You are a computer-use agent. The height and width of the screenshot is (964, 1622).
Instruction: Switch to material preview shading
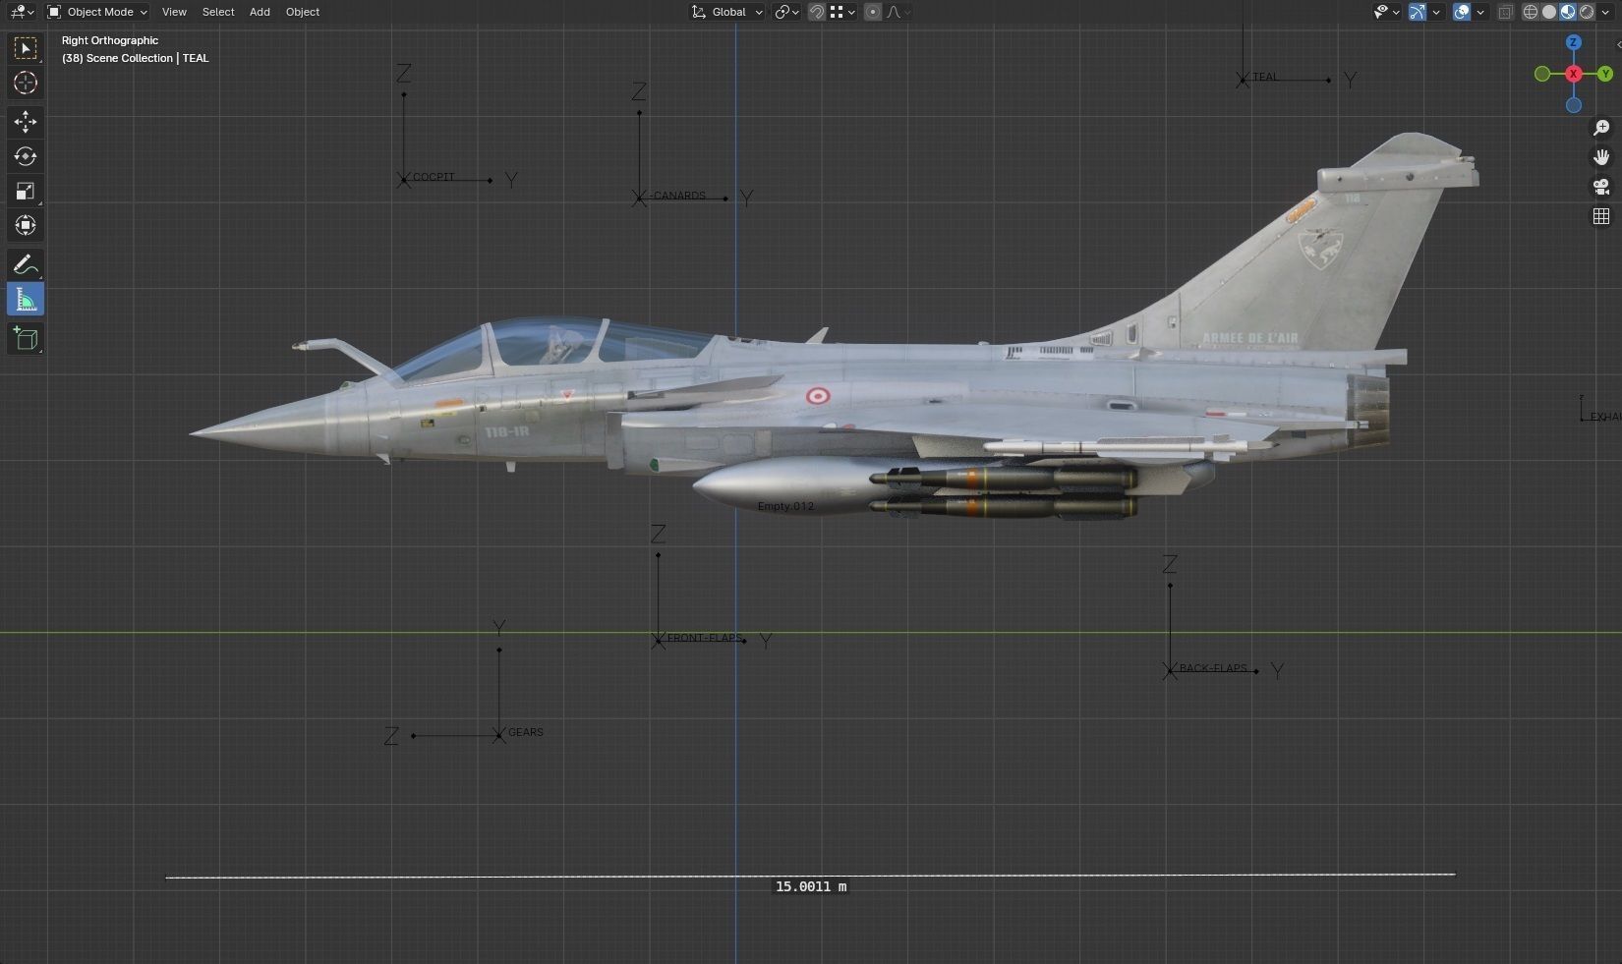click(x=1568, y=12)
